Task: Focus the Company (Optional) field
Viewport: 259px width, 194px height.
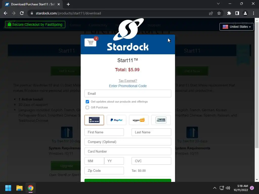Action: click(128, 142)
